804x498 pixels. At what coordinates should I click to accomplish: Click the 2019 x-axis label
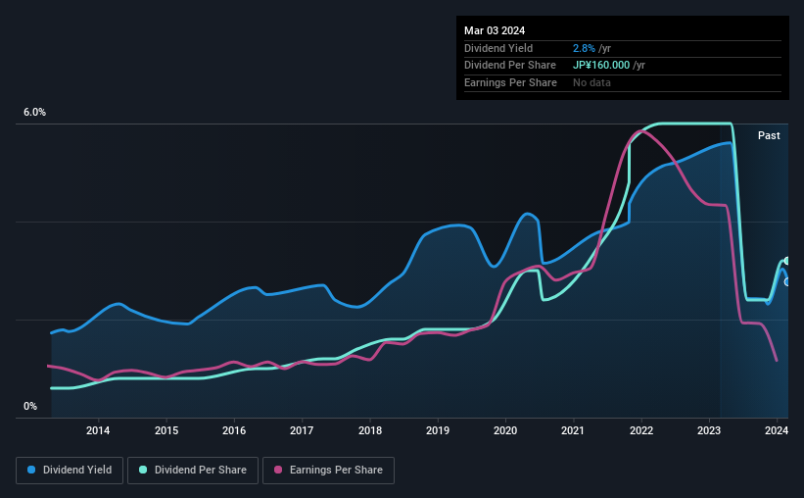tap(438, 430)
